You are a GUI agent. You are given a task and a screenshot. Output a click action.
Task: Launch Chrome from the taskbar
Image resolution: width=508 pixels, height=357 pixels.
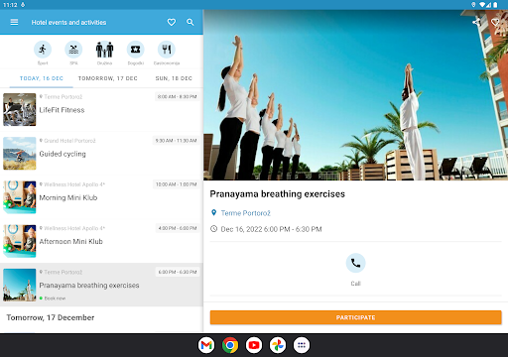230,345
